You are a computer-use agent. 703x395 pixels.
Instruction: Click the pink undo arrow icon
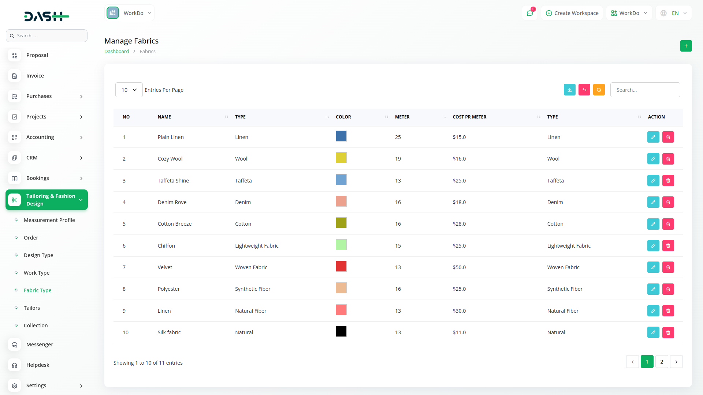[x=584, y=90]
